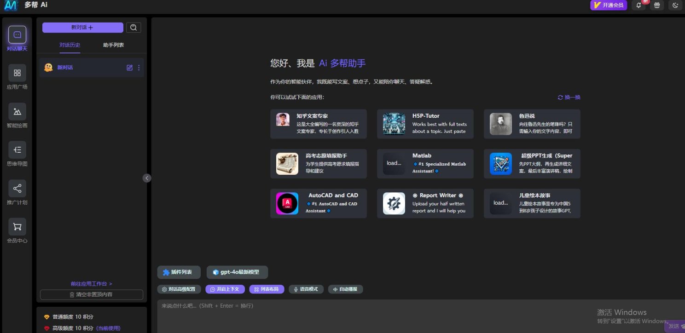The width and height of the screenshot is (685, 333).
Task: Select 思维导图 from the left sidebar
Action: pyautogui.click(x=17, y=154)
